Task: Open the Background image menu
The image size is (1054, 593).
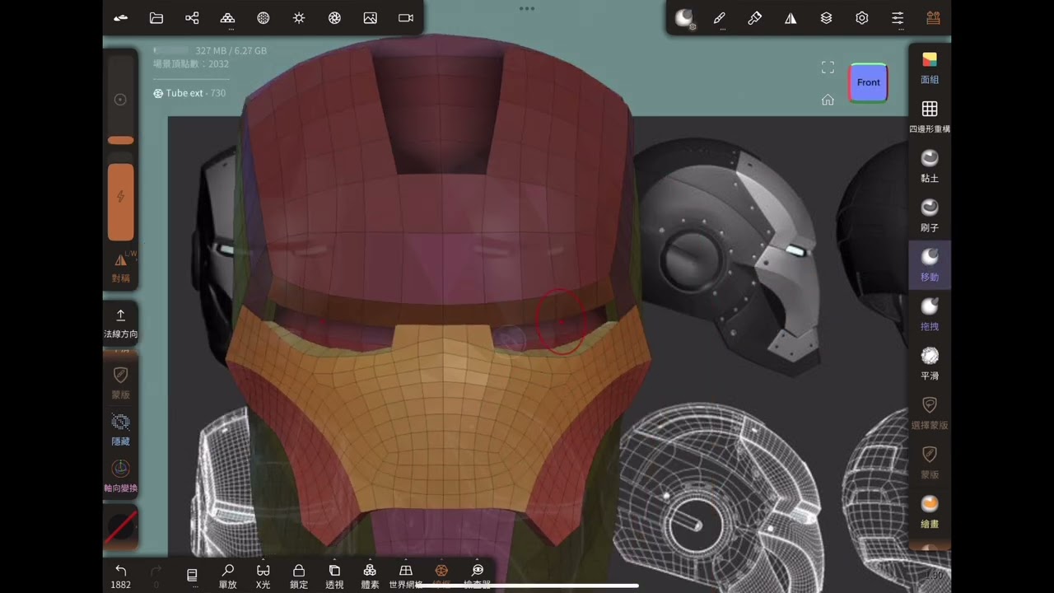Action: 371,18
